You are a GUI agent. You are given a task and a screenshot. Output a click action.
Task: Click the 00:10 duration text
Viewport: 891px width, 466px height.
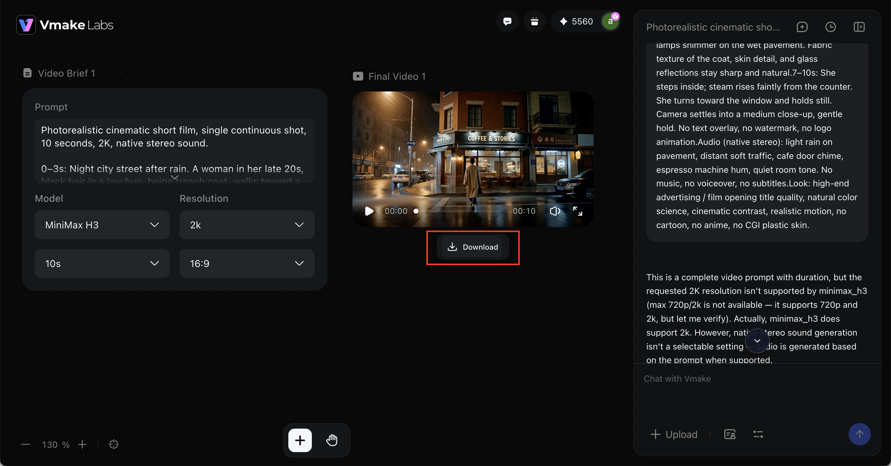(524, 211)
